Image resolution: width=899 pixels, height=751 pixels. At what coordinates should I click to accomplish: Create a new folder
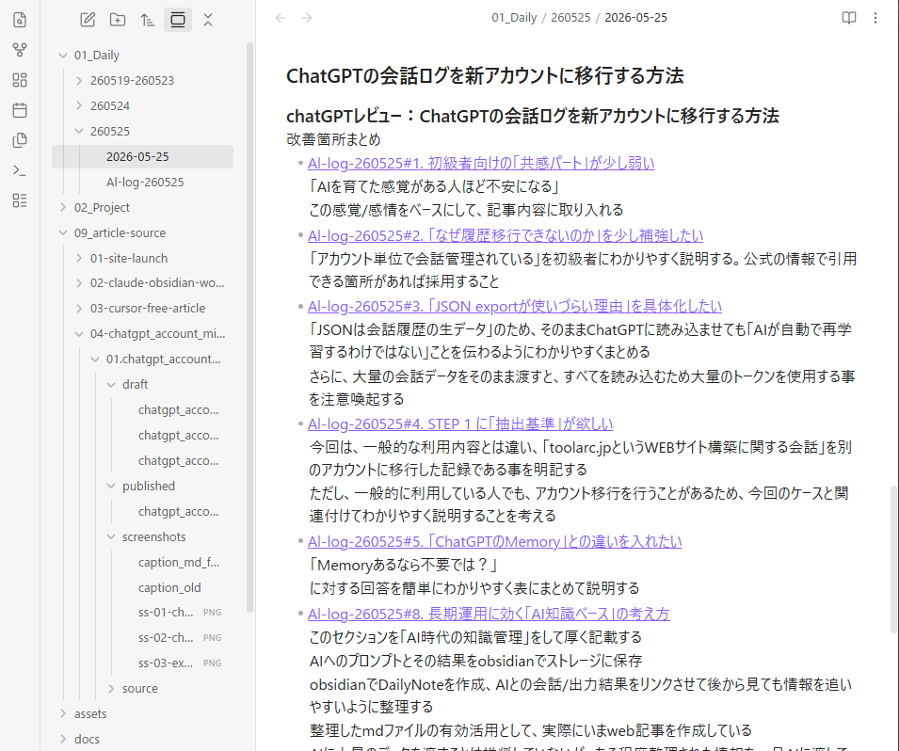coord(118,20)
